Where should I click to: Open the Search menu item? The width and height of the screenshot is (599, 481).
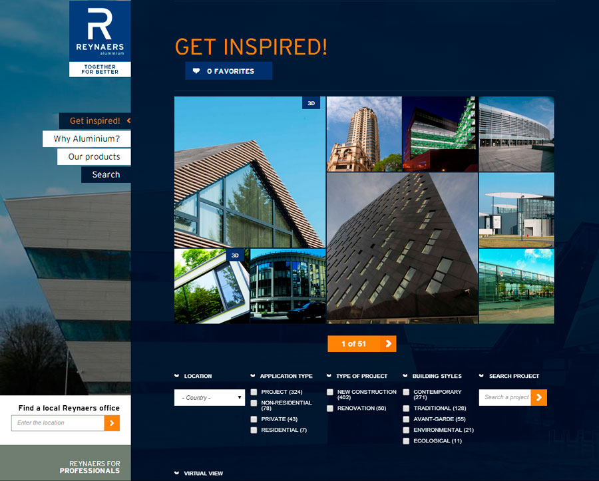[106, 174]
